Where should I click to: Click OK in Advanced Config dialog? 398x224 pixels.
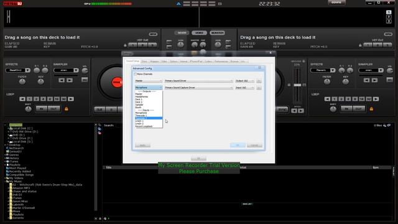point(238,145)
